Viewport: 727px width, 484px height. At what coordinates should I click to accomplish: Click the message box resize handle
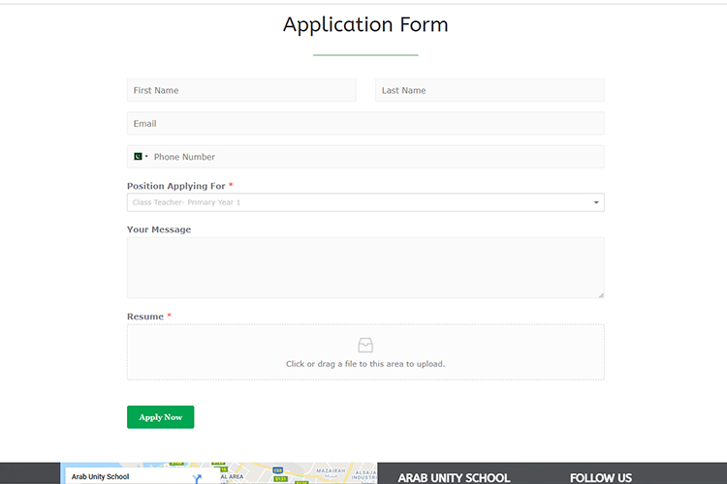(x=601, y=295)
